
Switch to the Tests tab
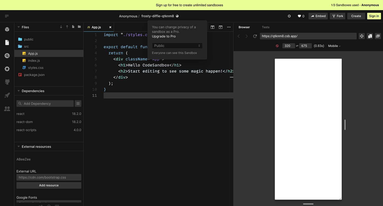pos(265,27)
